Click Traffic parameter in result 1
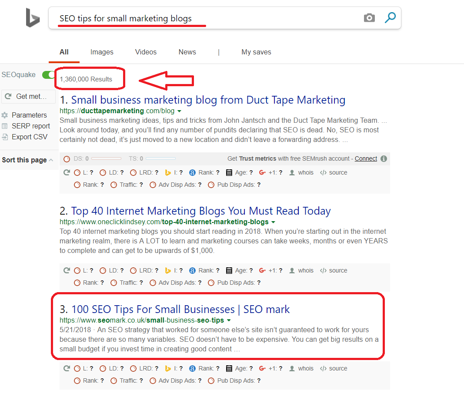 click(x=127, y=185)
